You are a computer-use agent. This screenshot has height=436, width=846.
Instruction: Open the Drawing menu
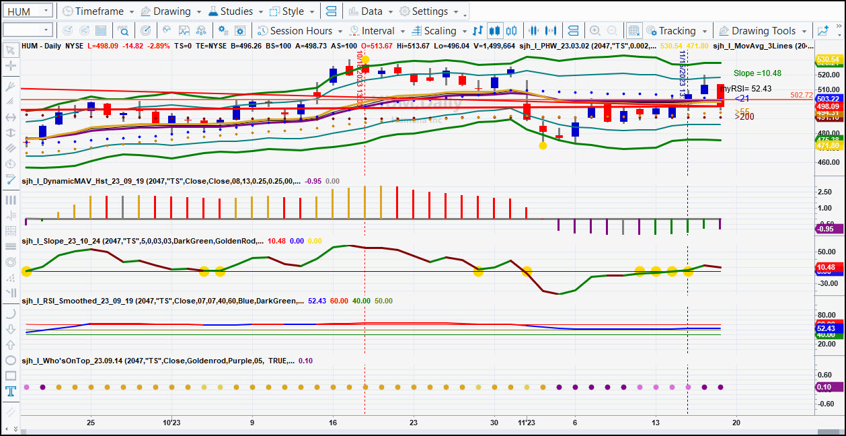(170, 11)
